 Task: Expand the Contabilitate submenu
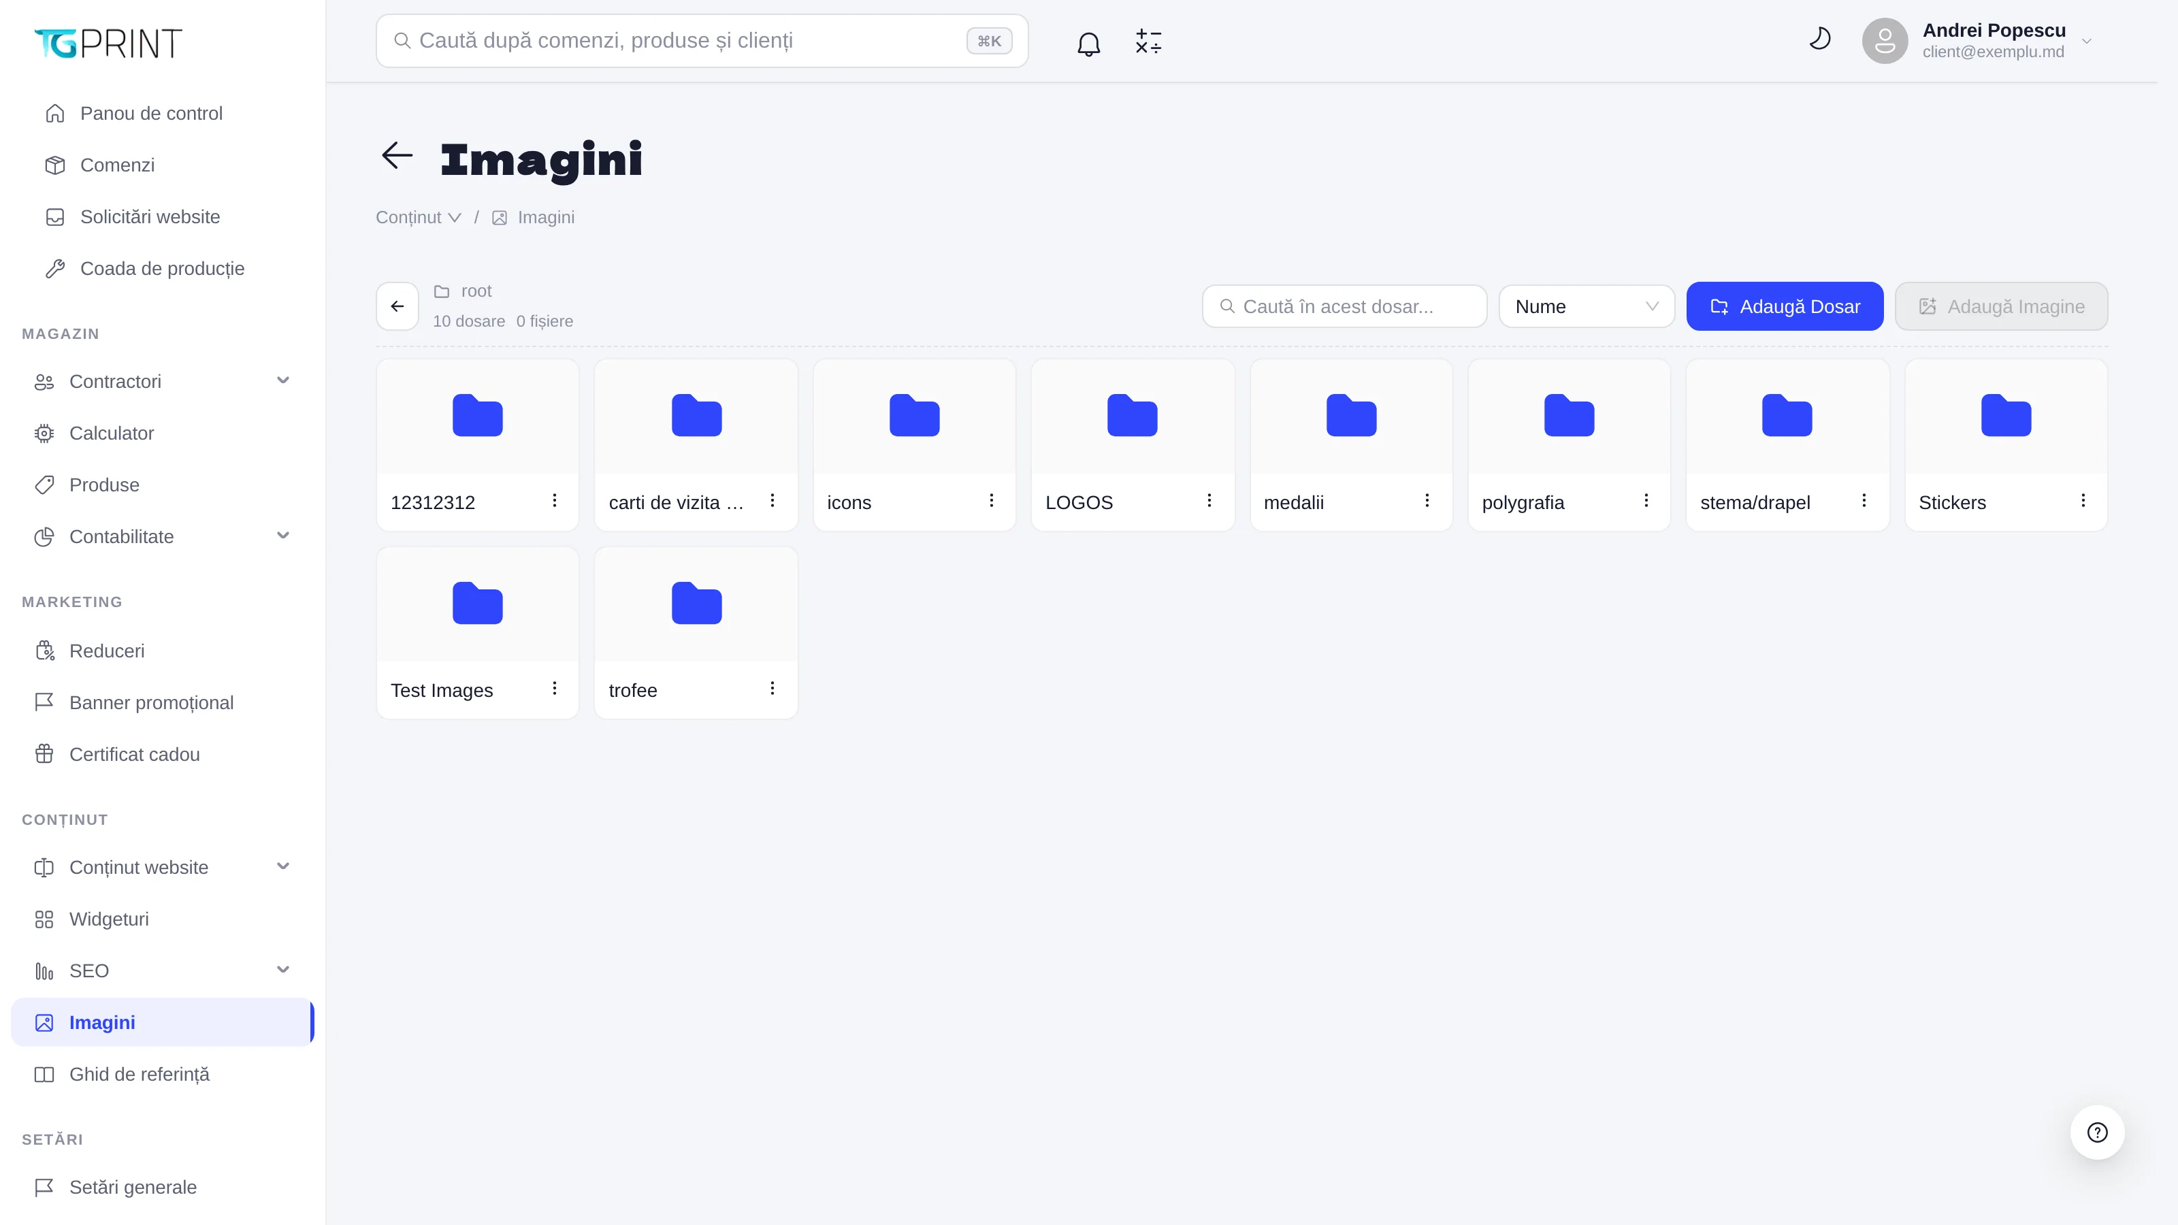coord(283,535)
